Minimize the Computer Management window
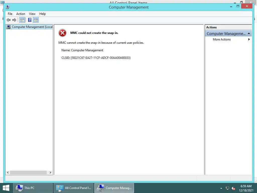This screenshot has height=193, width=257. click(x=231, y=7)
